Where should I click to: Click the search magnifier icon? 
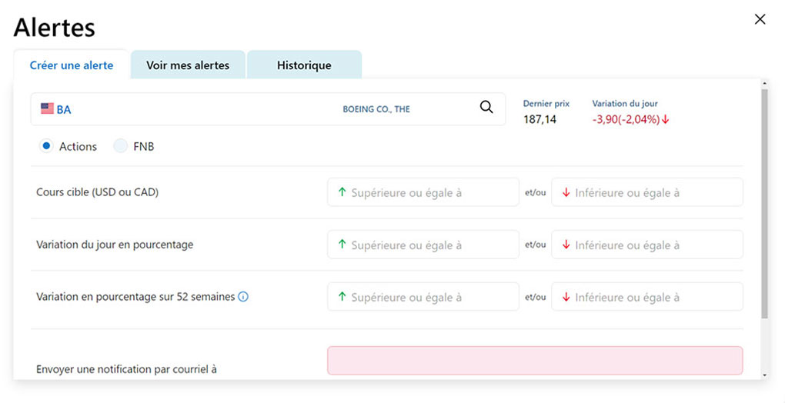tap(486, 107)
